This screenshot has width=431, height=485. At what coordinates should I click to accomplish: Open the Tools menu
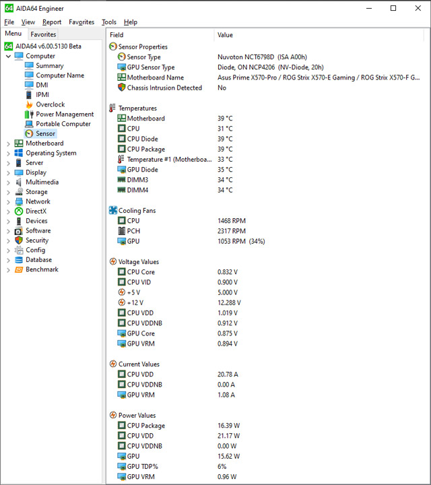(109, 22)
